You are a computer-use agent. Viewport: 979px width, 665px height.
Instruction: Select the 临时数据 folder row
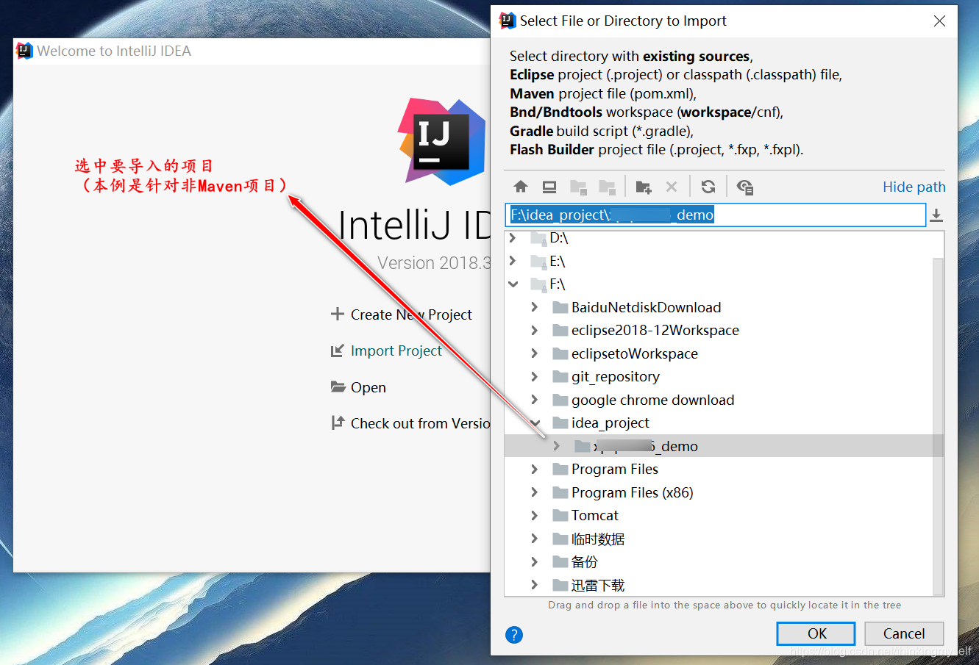719,539
